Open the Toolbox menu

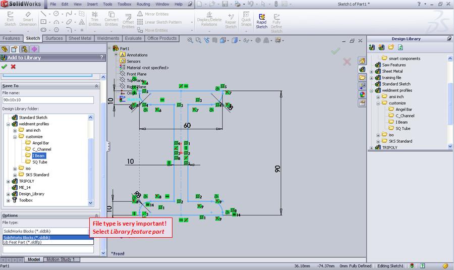pyautogui.click(x=124, y=4)
